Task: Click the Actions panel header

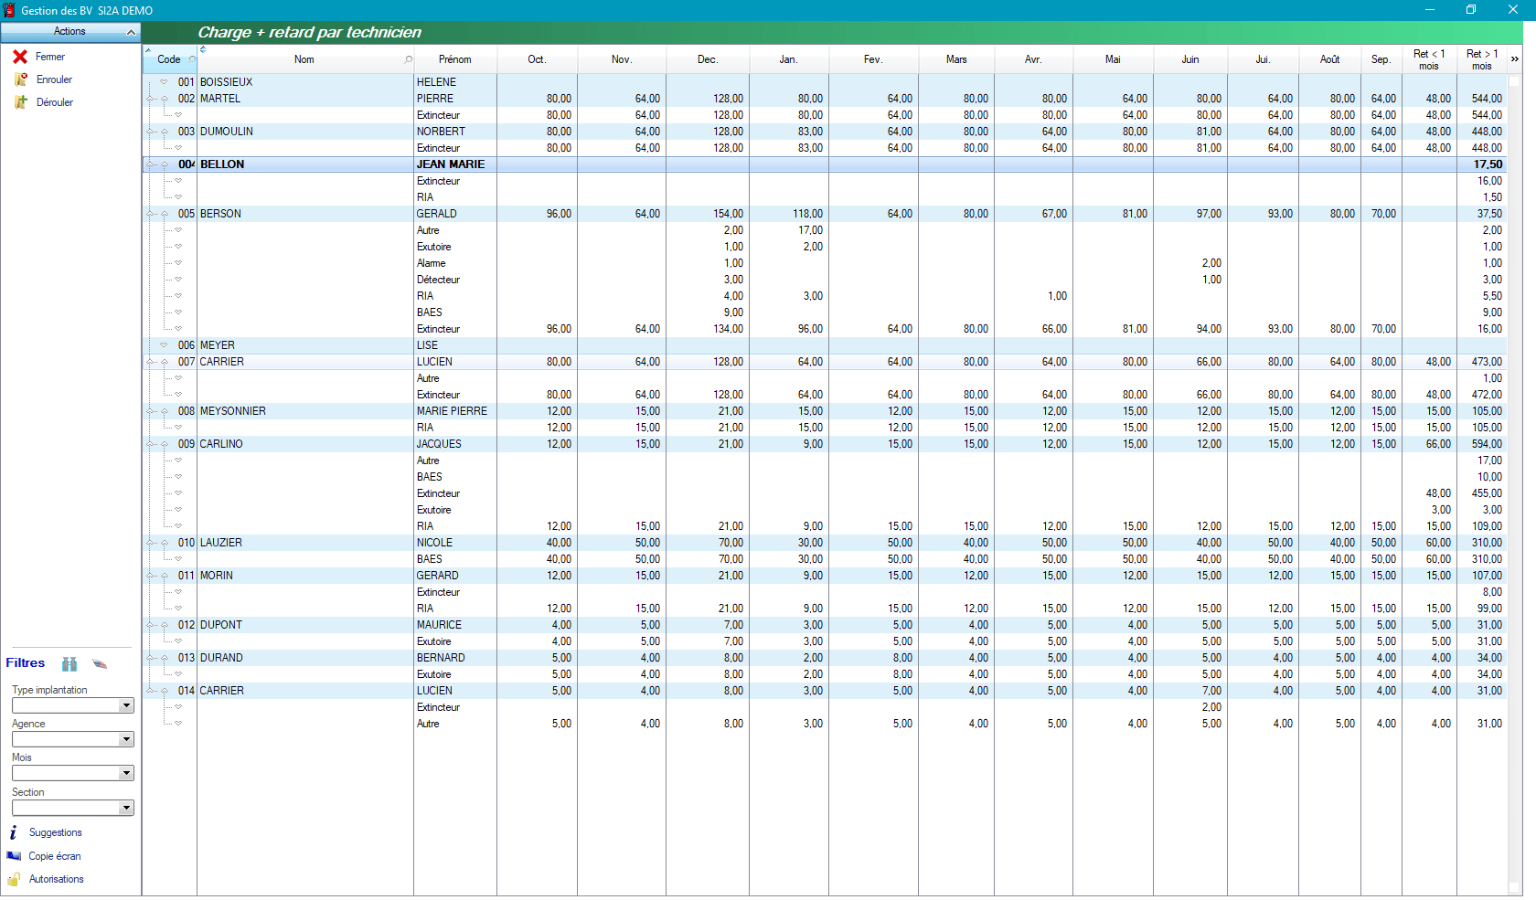Action: (69, 32)
